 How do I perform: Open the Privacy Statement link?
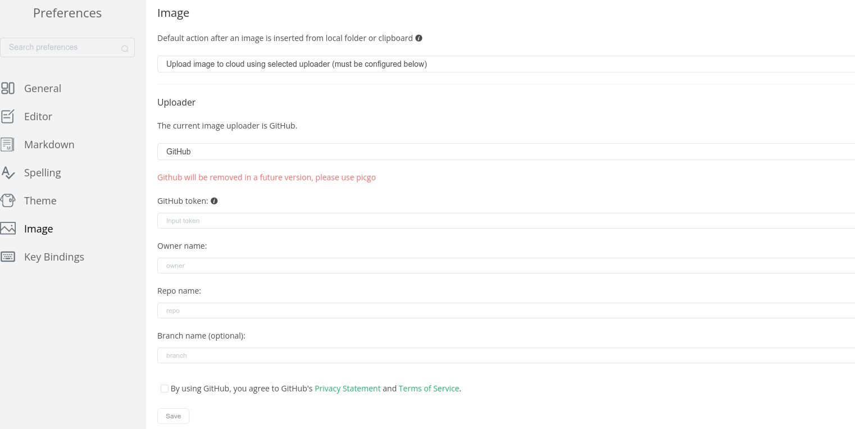tap(347, 389)
